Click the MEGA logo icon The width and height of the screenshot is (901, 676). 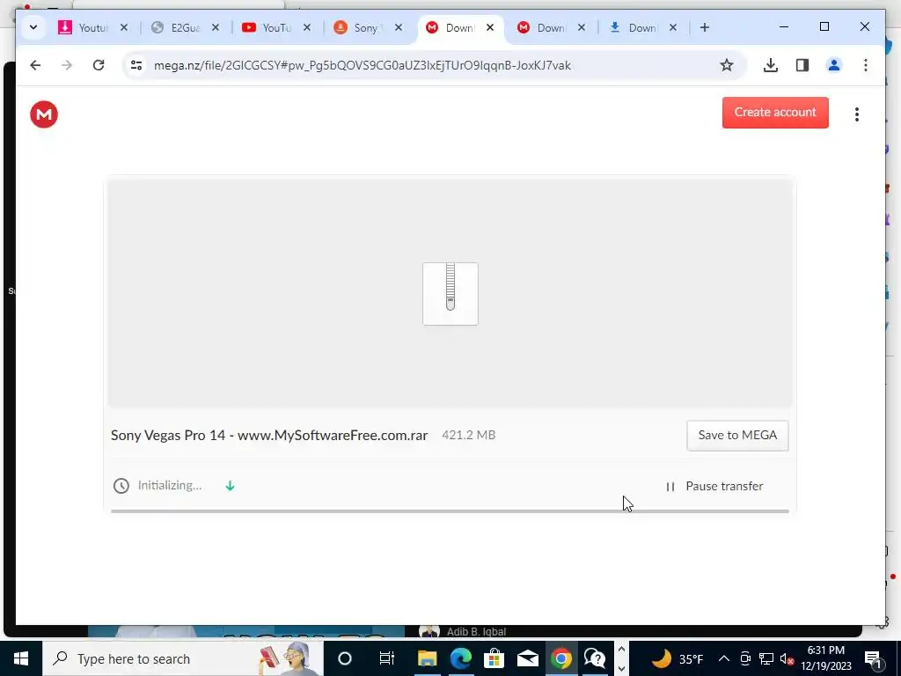click(44, 114)
